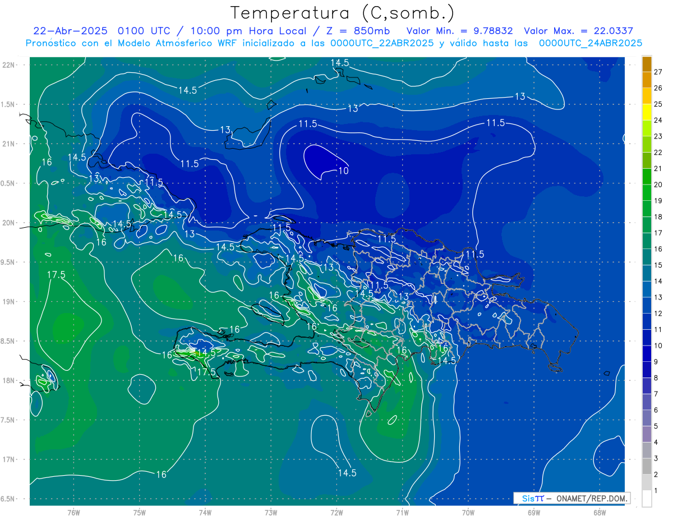Click the brown-orange swatch above colorbar label 27

(647, 64)
